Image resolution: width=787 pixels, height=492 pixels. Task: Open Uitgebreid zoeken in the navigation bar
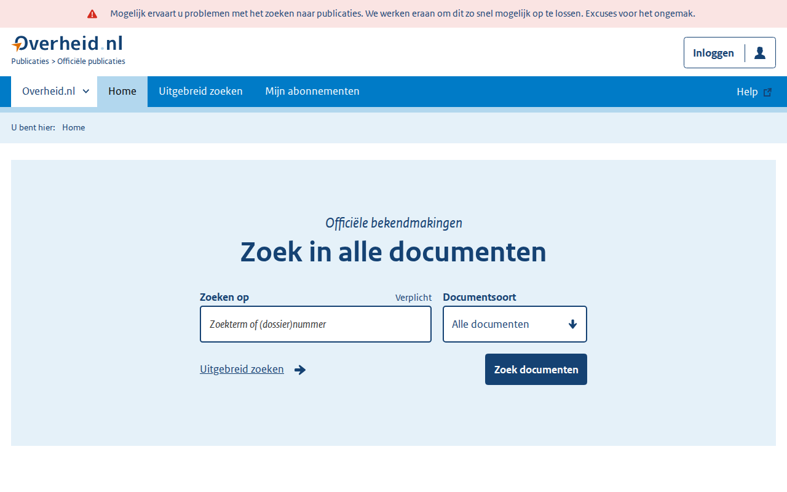[x=200, y=92]
